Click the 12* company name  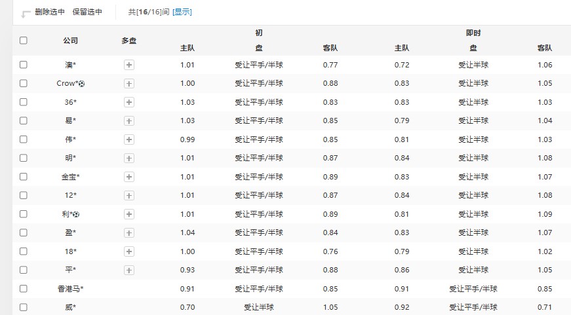tap(70, 195)
